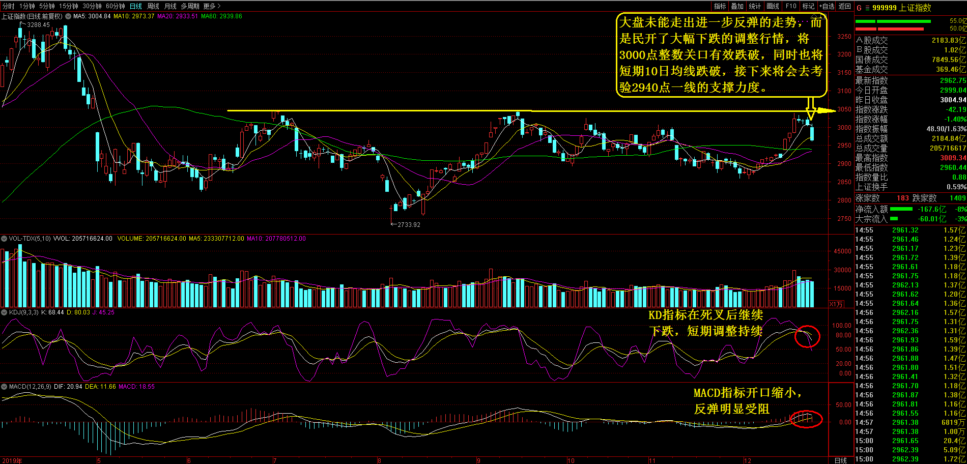967x464 pixels.
Task: Select the 60分钟 period tab
Action: (x=116, y=6)
